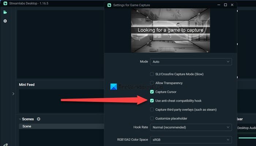Open the RGB10A2 Color Space dropdown
Image resolution: width=256 pixels, height=146 pixels.
click(x=191, y=140)
